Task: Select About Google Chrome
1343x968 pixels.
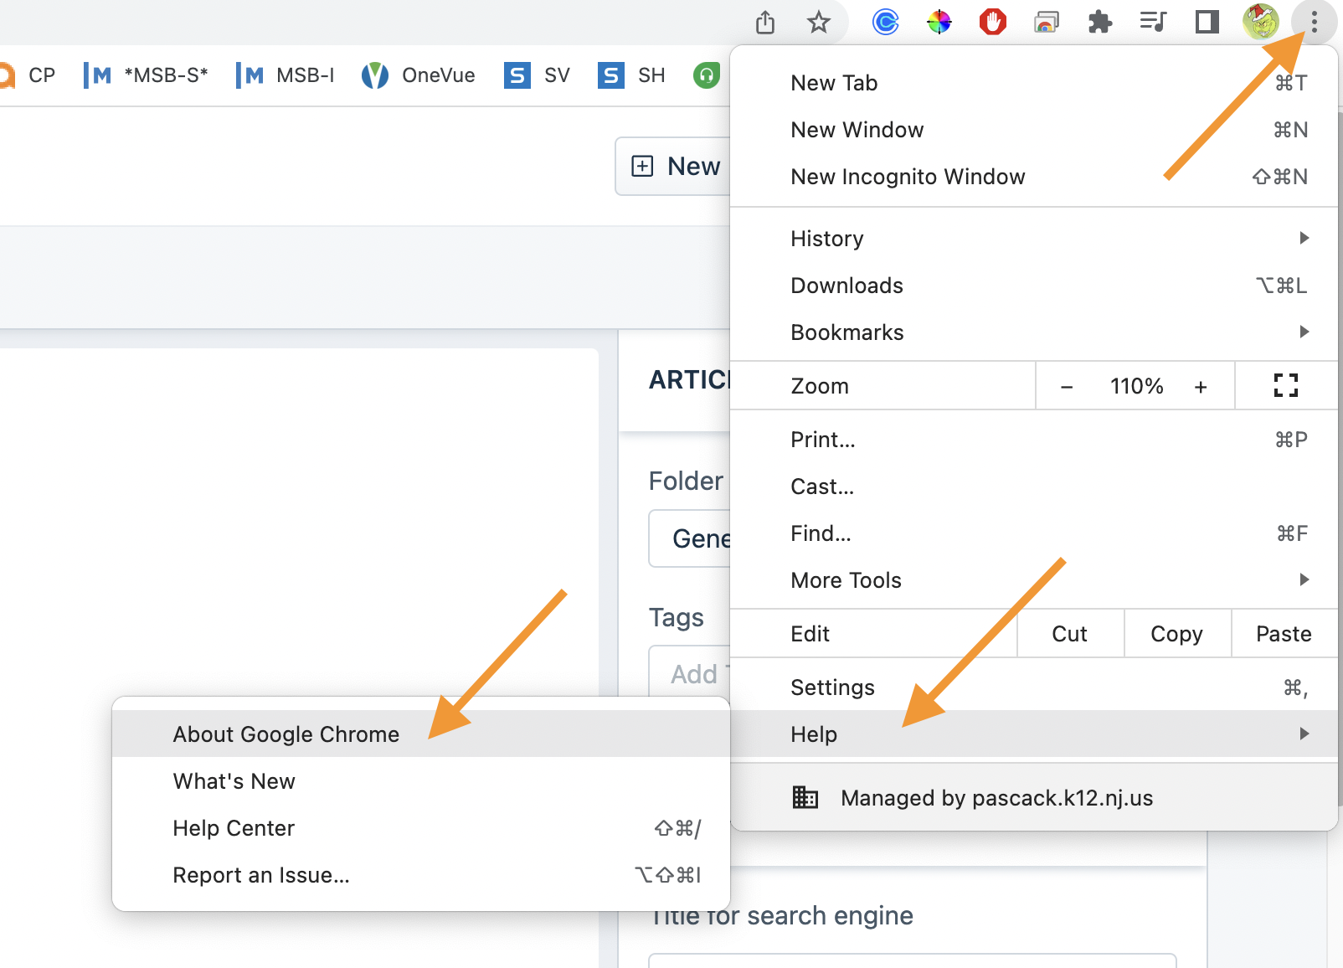Action: tap(421, 734)
